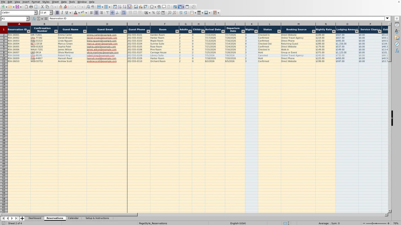Screen dimensions: 401x225
Task: Toggle Freeze Rows and Columns
Action: coord(180,7)
